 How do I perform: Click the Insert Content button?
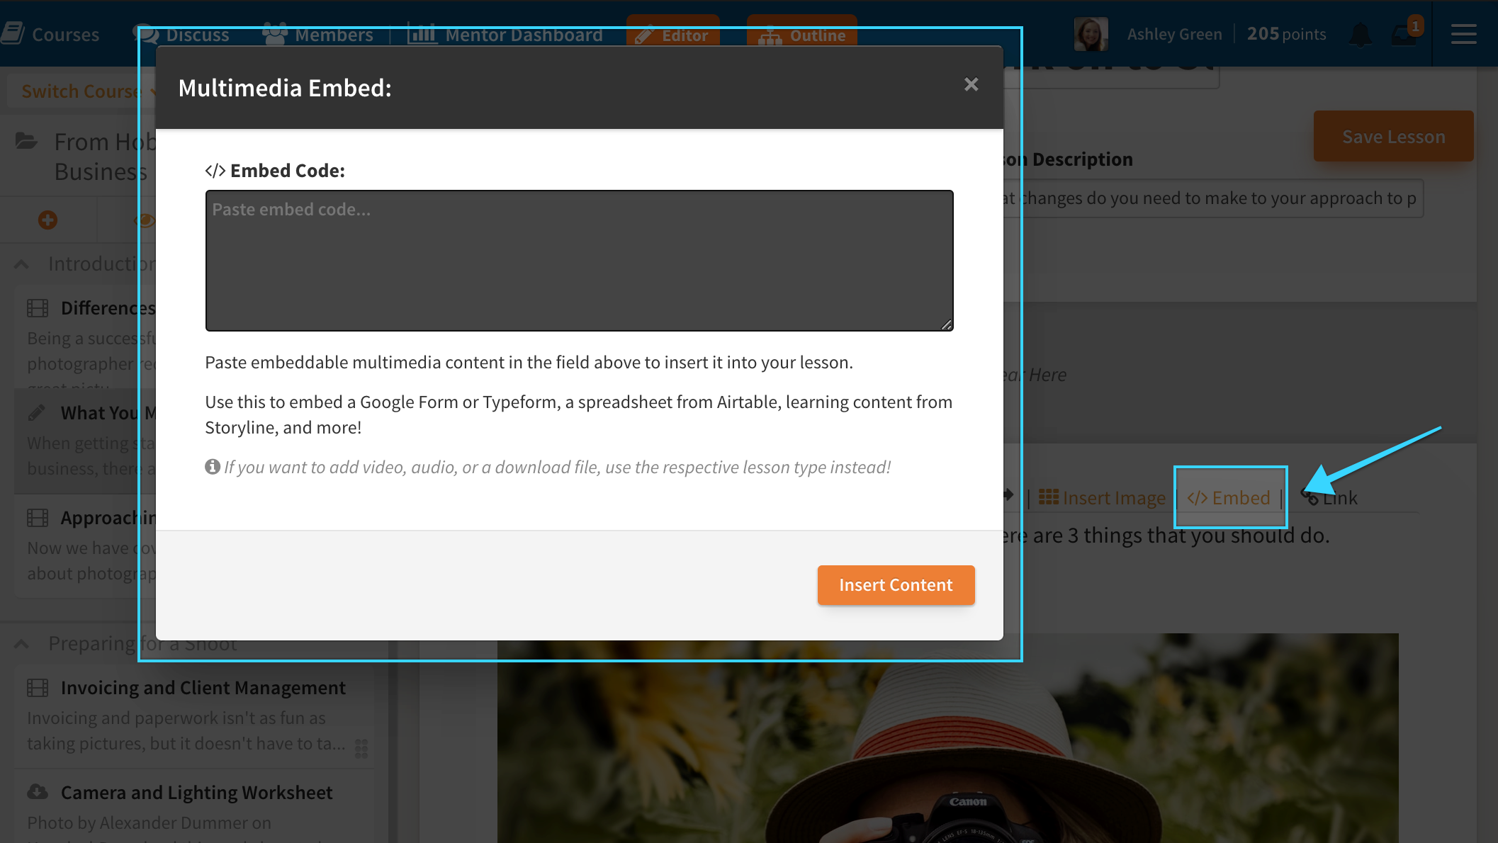[x=896, y=585]
